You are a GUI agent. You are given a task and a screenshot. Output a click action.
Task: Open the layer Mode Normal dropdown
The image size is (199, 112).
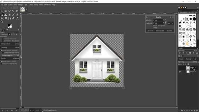click(x=189, y=59)
